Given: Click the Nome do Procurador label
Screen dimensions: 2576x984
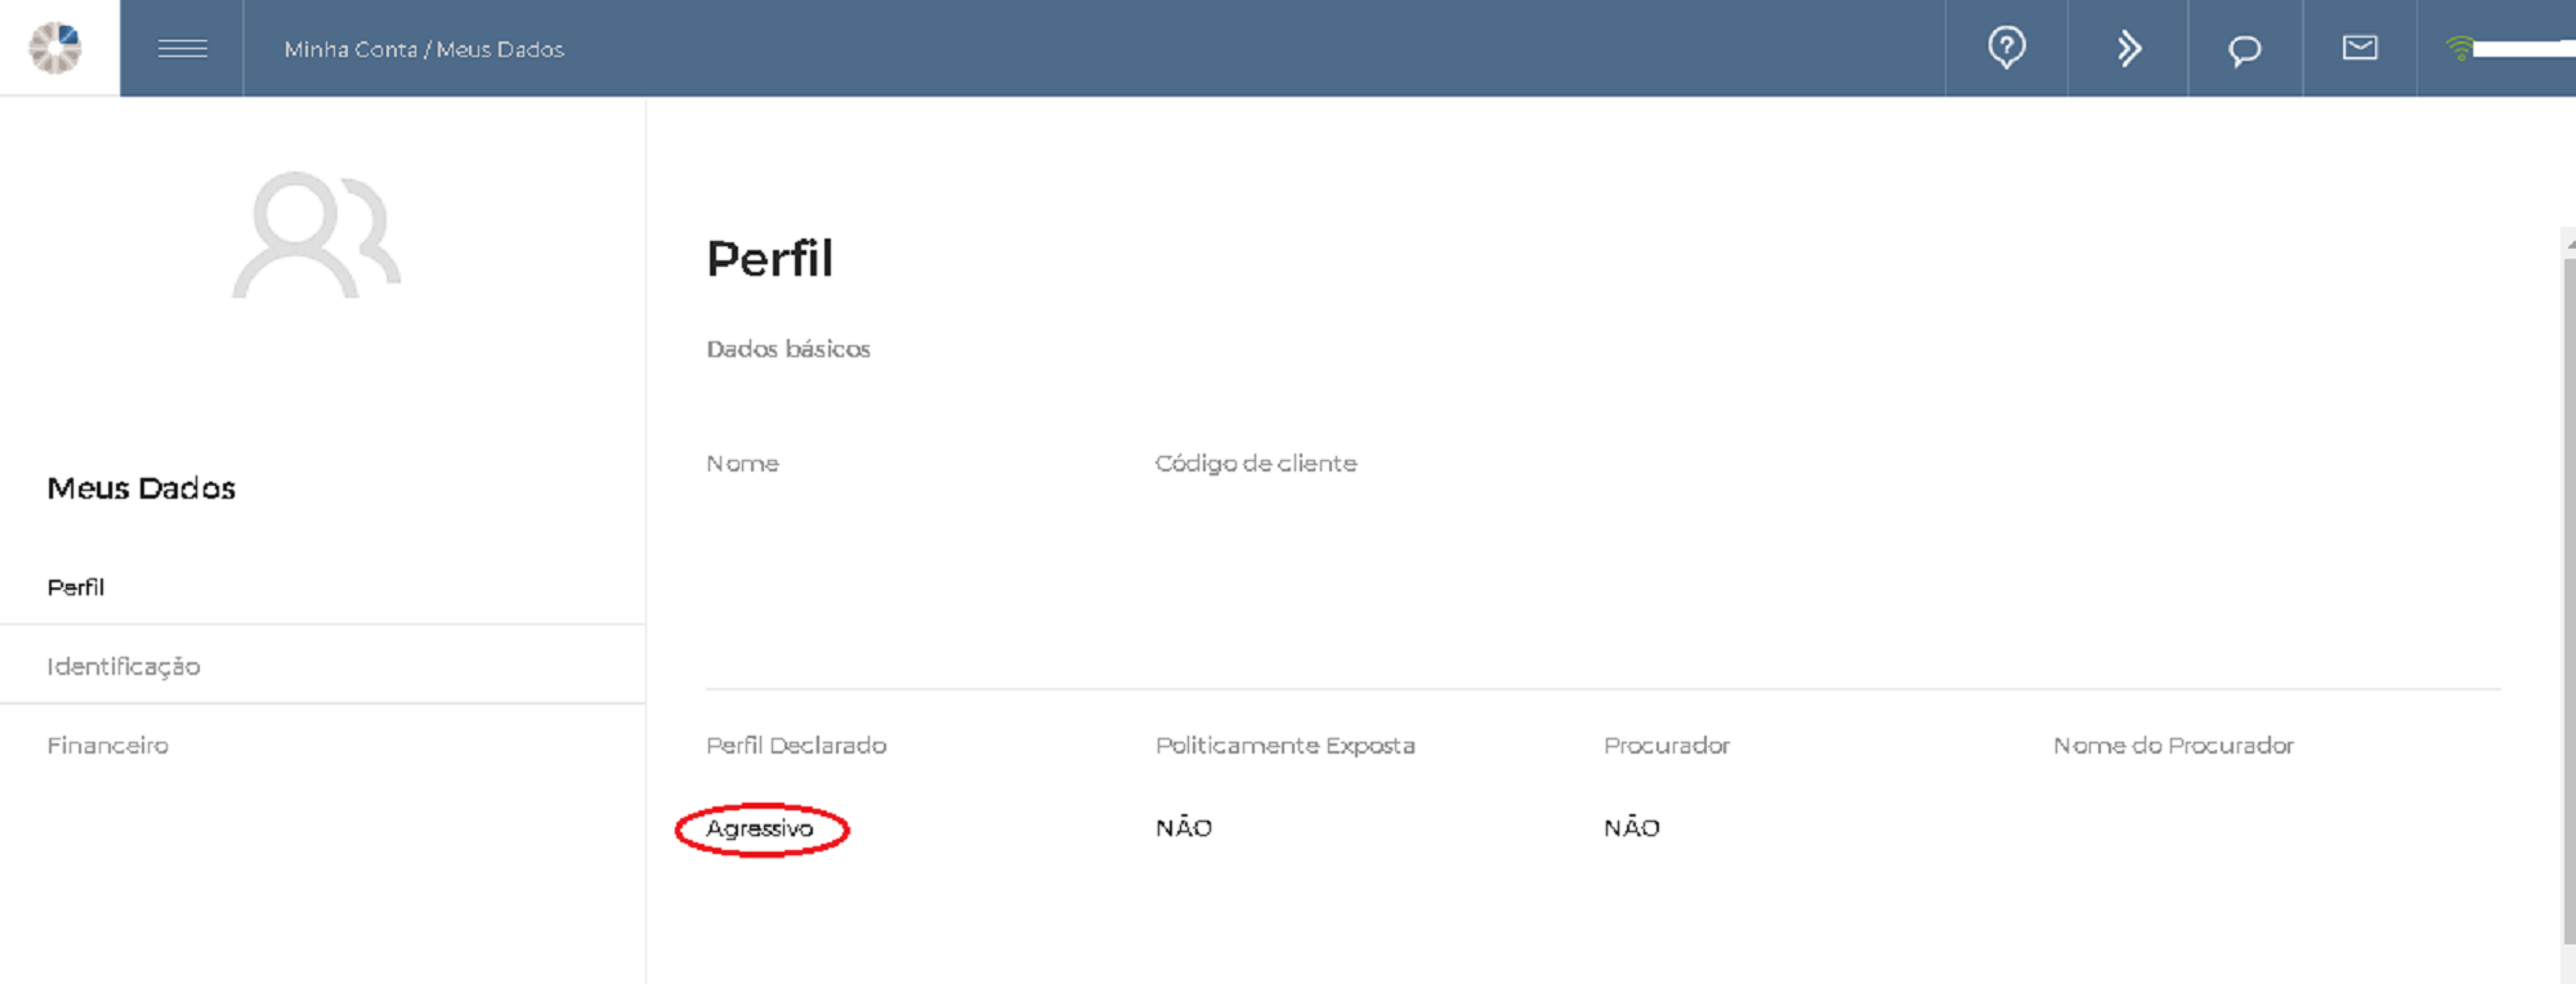Looking at the screenshot, I should pyautogui.click(x=2173, y=745).
